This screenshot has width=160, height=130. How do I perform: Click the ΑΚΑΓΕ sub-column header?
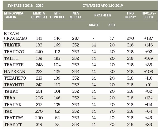(x=94, y=25)
